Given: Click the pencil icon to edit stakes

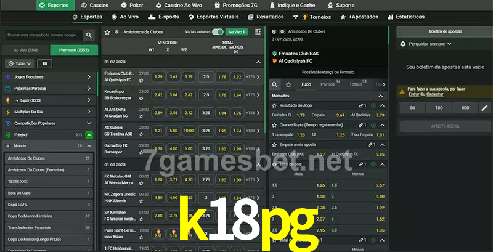Looking at the screenshot, I should point(484,108).
